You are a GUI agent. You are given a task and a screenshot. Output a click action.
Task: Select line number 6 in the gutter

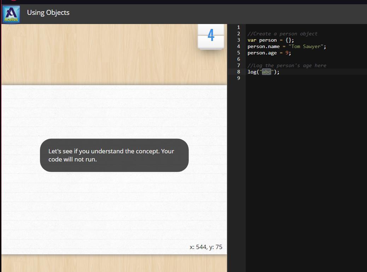[x=239, y=59]
